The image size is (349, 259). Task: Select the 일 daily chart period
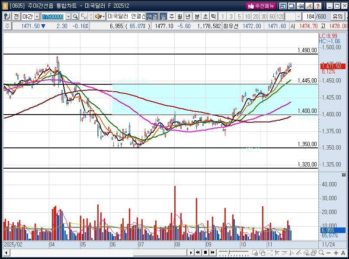[163, 16]
